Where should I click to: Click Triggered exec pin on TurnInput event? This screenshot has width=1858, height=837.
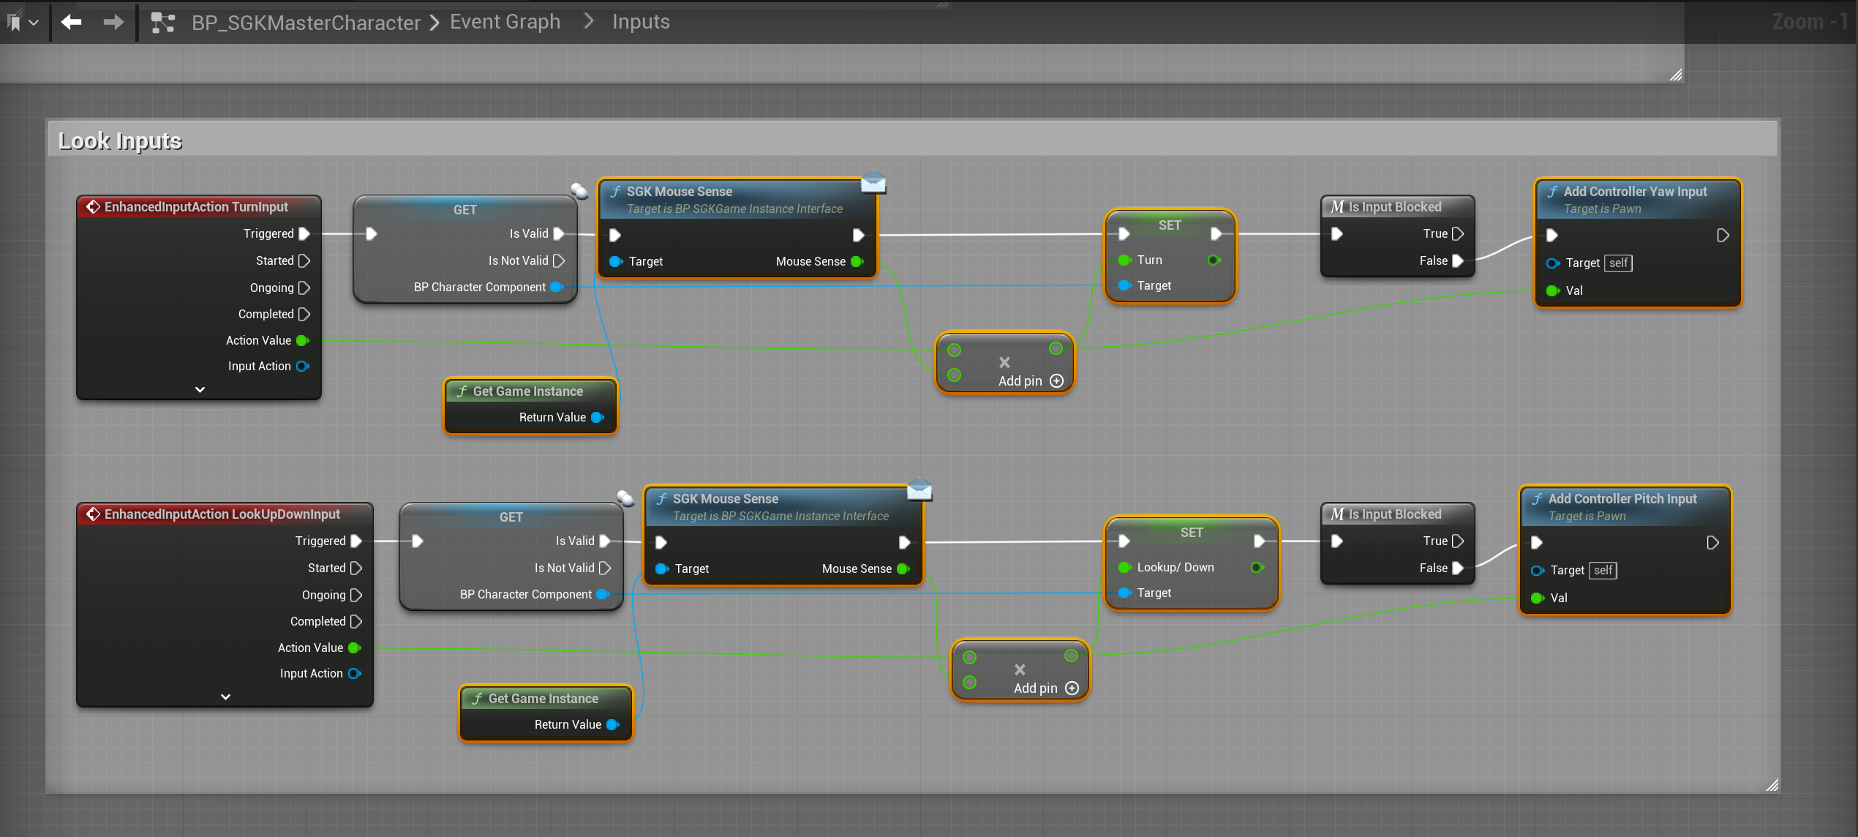(x=304, y=233)
